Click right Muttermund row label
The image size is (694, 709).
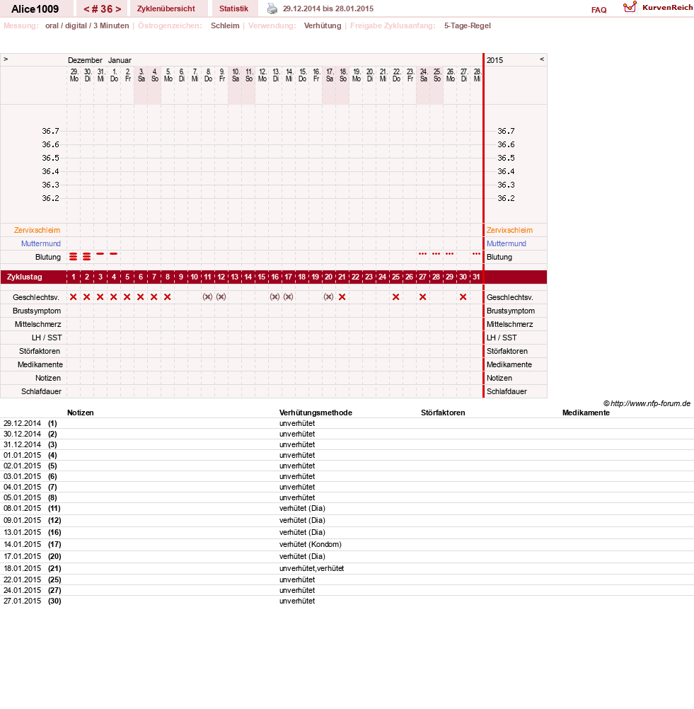[507, 243]
